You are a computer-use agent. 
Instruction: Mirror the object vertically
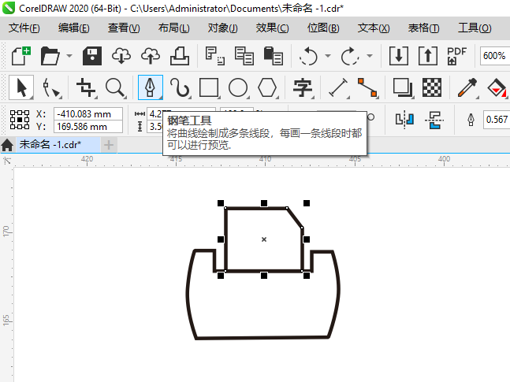pos(434,120)
